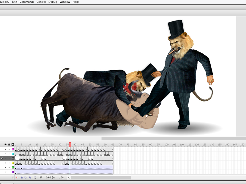
Task: Click frame 60 on the timeline ruler
Action: [x=105, y=144]
